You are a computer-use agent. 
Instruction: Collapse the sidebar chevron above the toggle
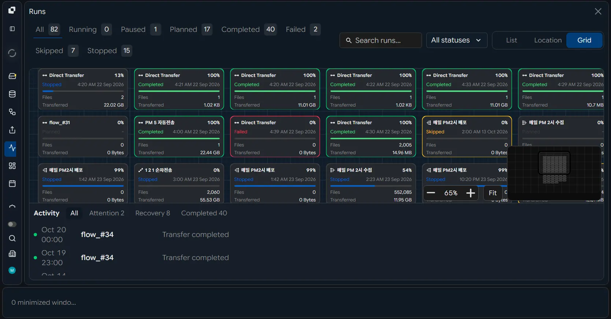[x=12, y=207]
